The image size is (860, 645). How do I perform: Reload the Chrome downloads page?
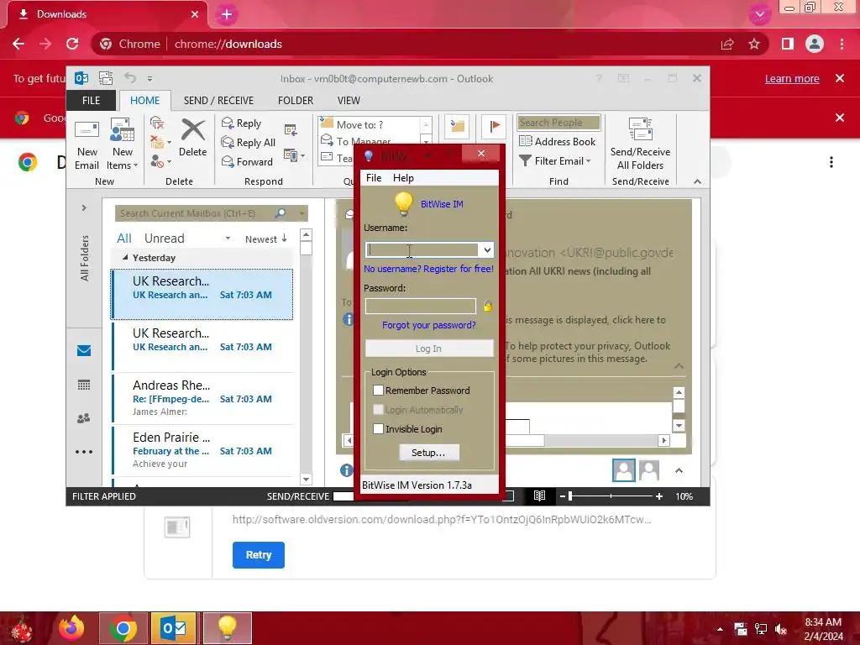click(72, 44)
